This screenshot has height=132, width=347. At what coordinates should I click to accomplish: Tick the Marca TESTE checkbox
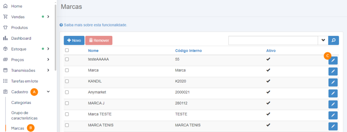(x=67, y=114)
